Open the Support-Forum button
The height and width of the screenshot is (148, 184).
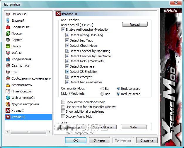104,127
